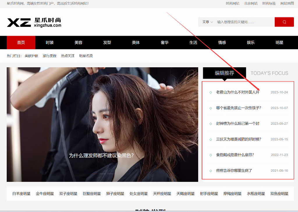Viewport: 298px width, 212px height.
Task: Open the 巨蟹座明星 link
Action: pos(92,194)
